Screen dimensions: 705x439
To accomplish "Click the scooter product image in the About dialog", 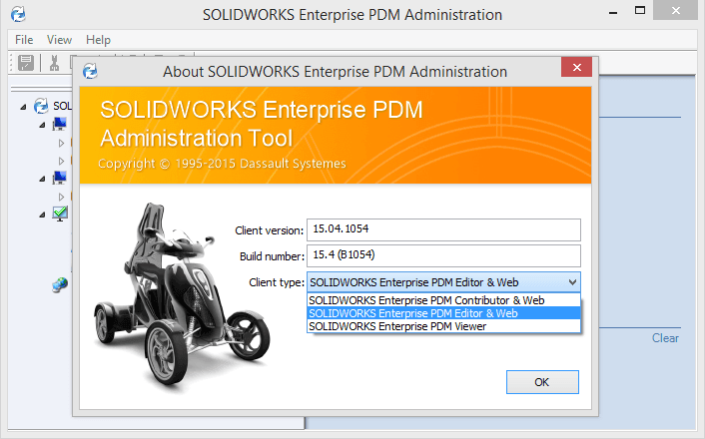I will 181,297.
